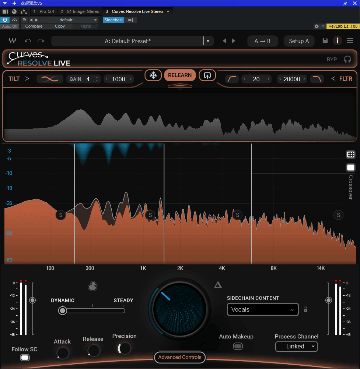Click the Dynamic to Steady slider handle
The height and width of the screenshot is (369, 360).
tap(63, 311)
